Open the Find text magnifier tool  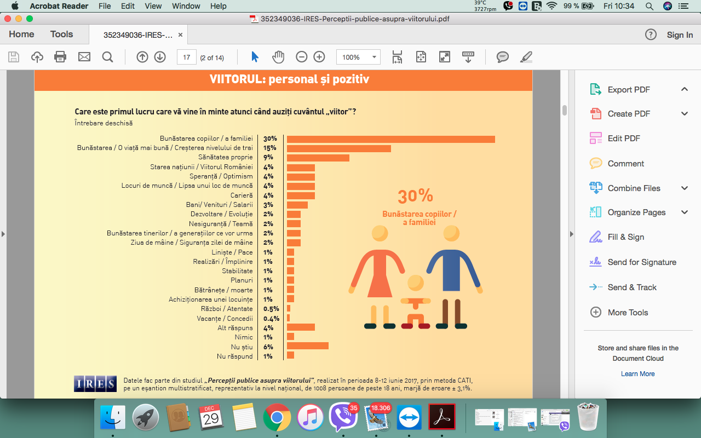(x=107, y=57)
